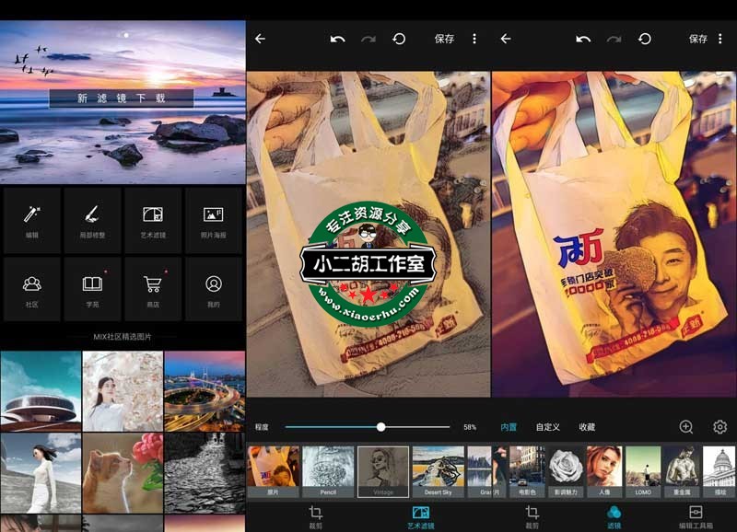Open 编辑工具箱 in the bottom bar
The height and width of the screenshot is (532, 737).
[696, 516]
